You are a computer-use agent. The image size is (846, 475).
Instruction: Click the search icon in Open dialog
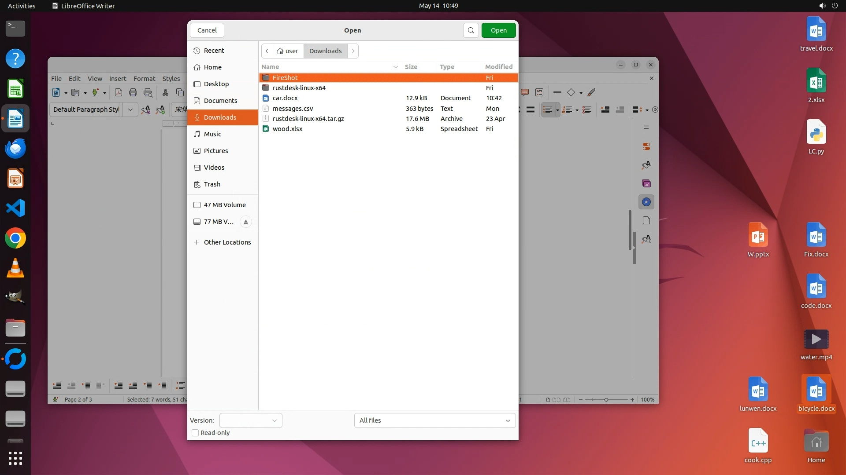pyautogui.click(x=471, y=30)
